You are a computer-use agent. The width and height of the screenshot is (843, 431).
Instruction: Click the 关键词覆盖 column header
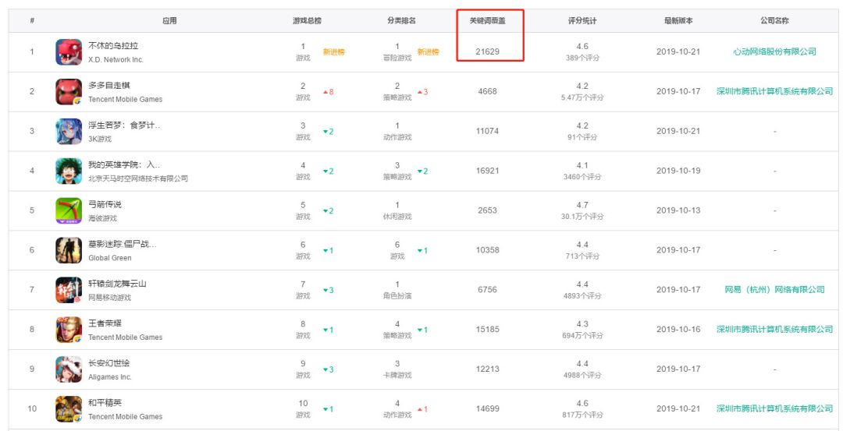tap(488, 21)
